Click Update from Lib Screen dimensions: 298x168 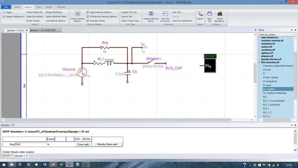[129, 12]
